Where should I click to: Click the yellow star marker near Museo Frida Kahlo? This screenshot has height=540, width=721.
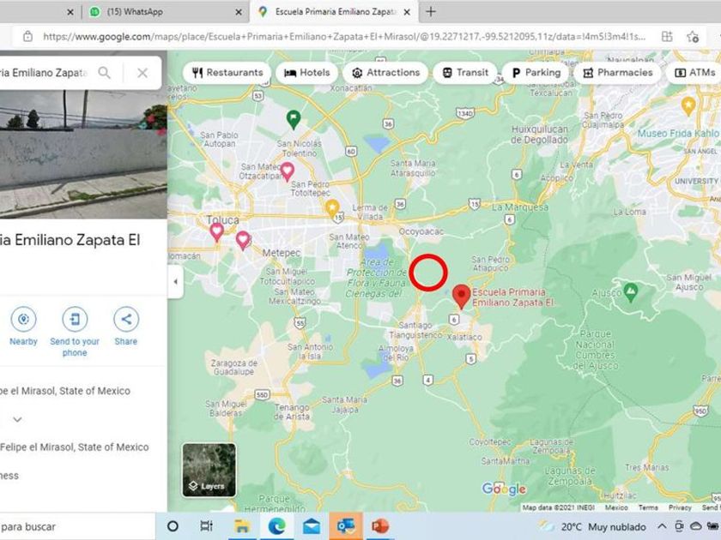[x=688, y=106]
